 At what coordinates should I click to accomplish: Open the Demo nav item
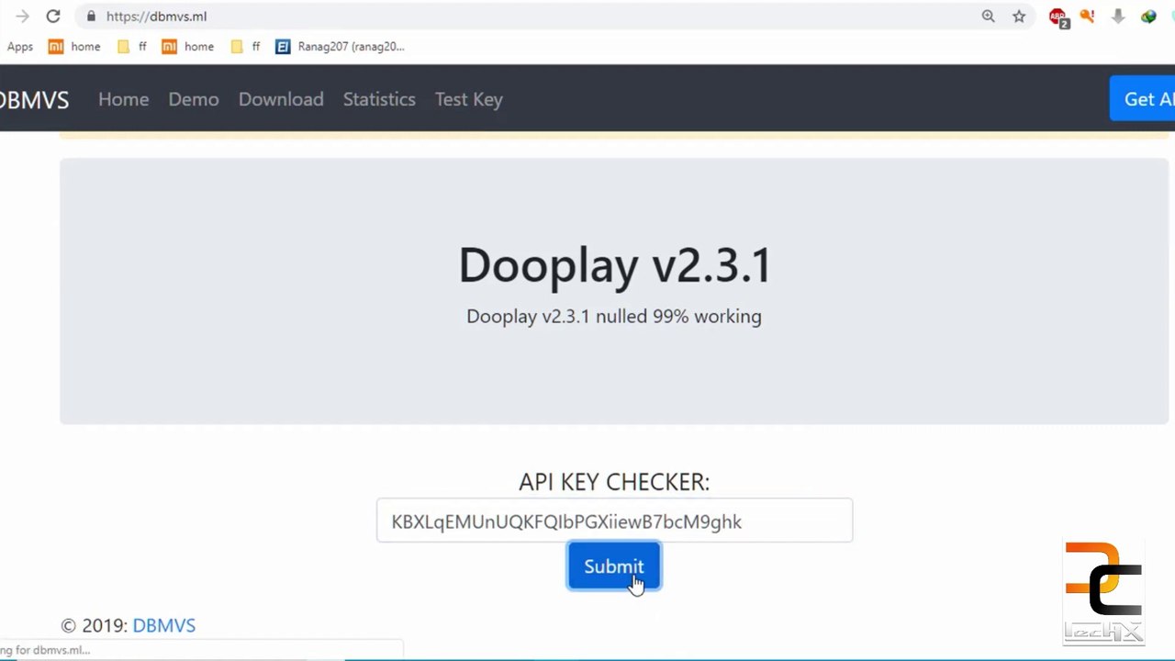(x=194, y=99)
